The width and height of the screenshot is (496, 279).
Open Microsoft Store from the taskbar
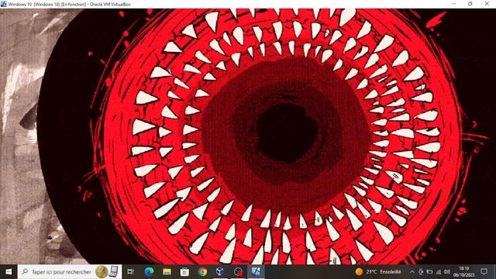pyautogui.click(x=184, y=272)
